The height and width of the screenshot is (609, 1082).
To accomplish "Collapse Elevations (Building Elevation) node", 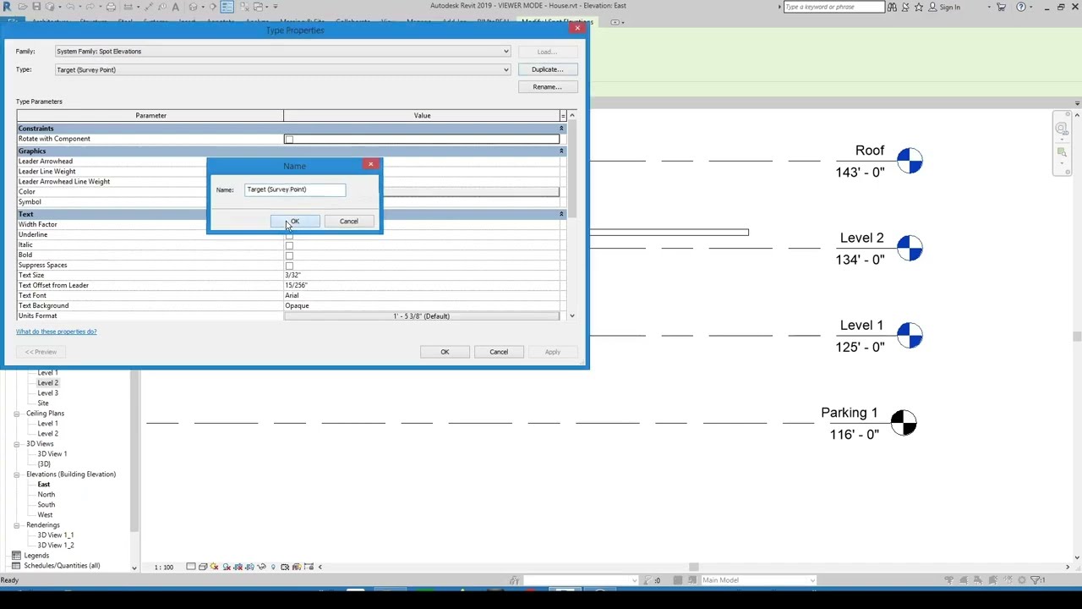I will point(17,475).
